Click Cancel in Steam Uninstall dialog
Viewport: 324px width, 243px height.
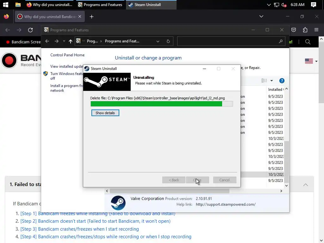click(x=224, y=180)
